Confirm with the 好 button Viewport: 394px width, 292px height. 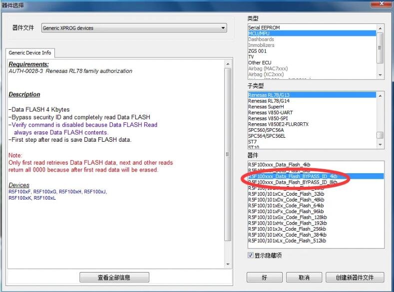coord(264,278)
